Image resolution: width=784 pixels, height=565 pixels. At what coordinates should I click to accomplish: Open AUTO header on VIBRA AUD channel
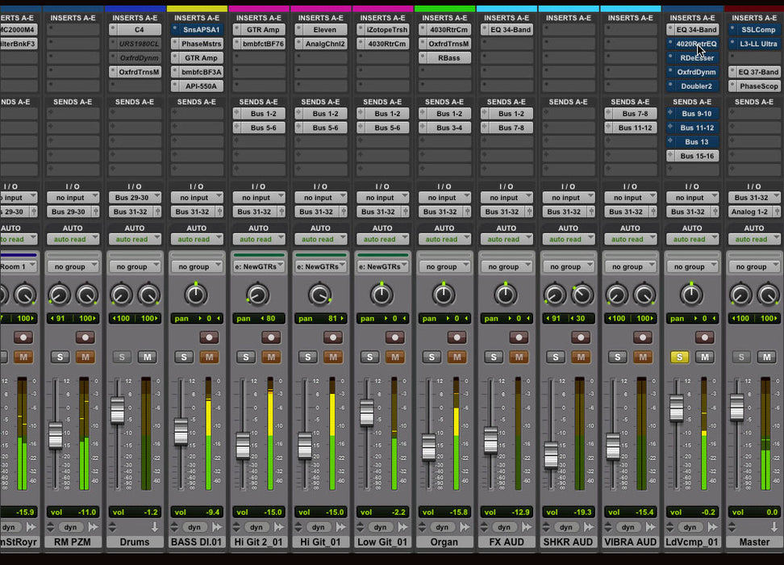tap(630, 228)
